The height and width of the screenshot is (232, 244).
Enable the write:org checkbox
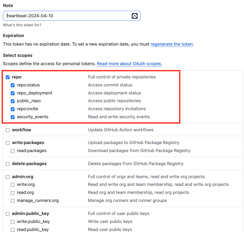(13, 185)
